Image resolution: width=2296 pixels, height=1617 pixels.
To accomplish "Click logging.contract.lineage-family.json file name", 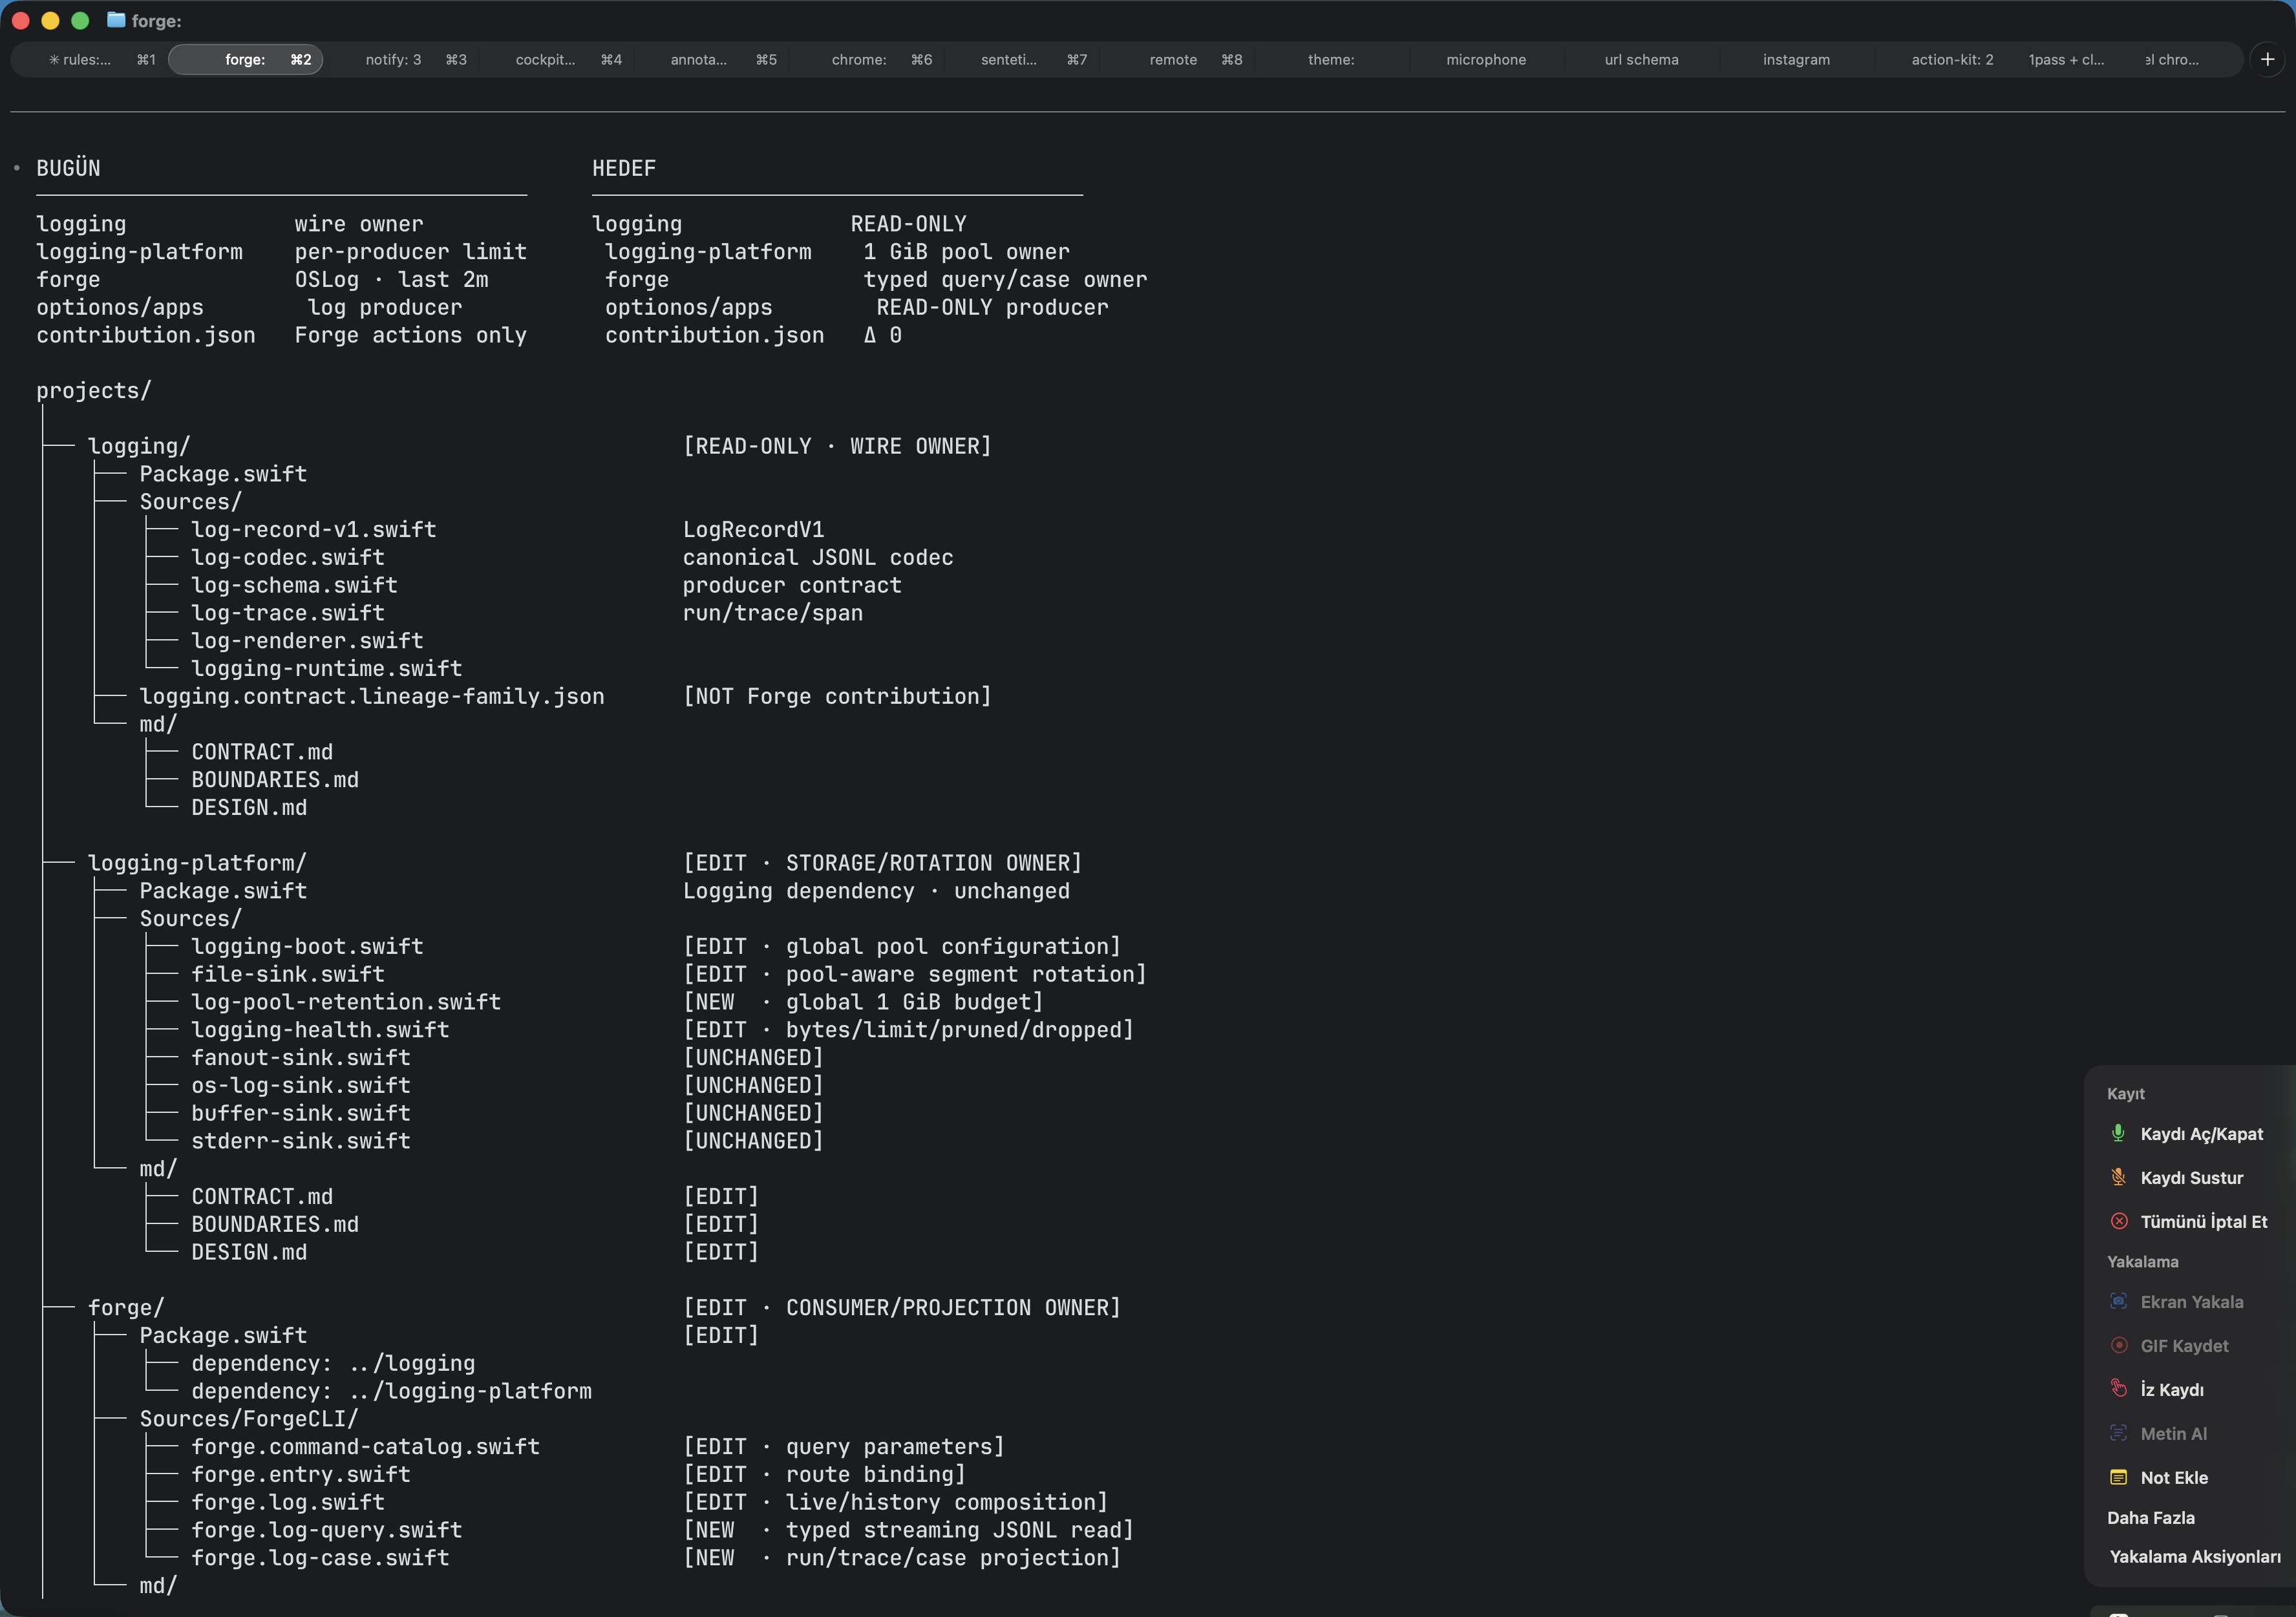I will (372, 696).
